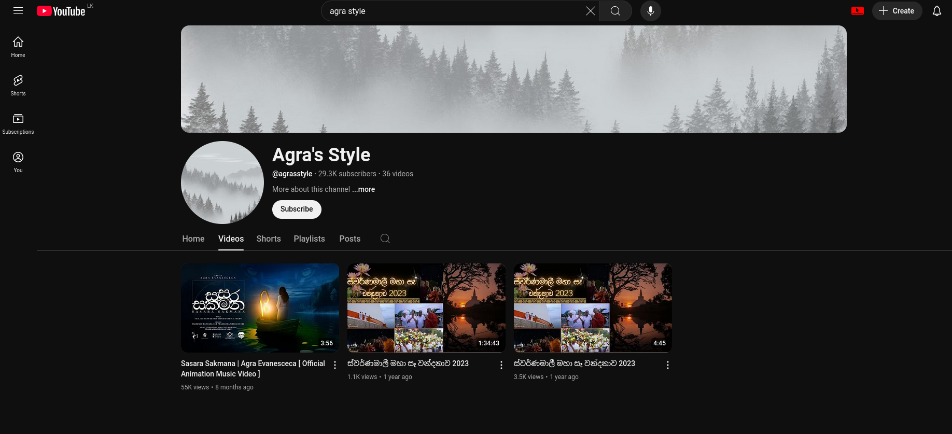Click the '@agrasstyle' channel handle
The image size is (952, 434).
[x=292, y=174]
